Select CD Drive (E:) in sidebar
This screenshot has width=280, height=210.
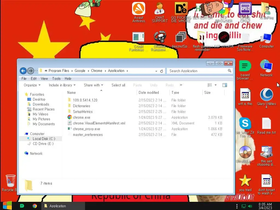tap(43, 144)
